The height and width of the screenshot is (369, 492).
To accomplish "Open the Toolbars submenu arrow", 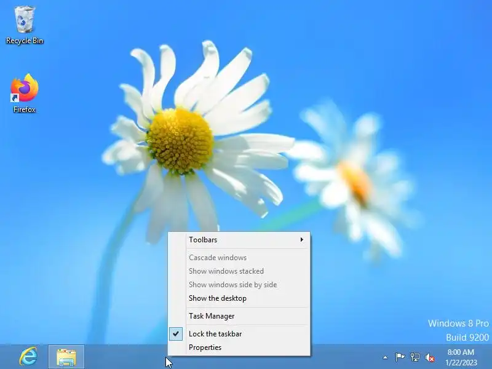I will click(x=302, y=240).
